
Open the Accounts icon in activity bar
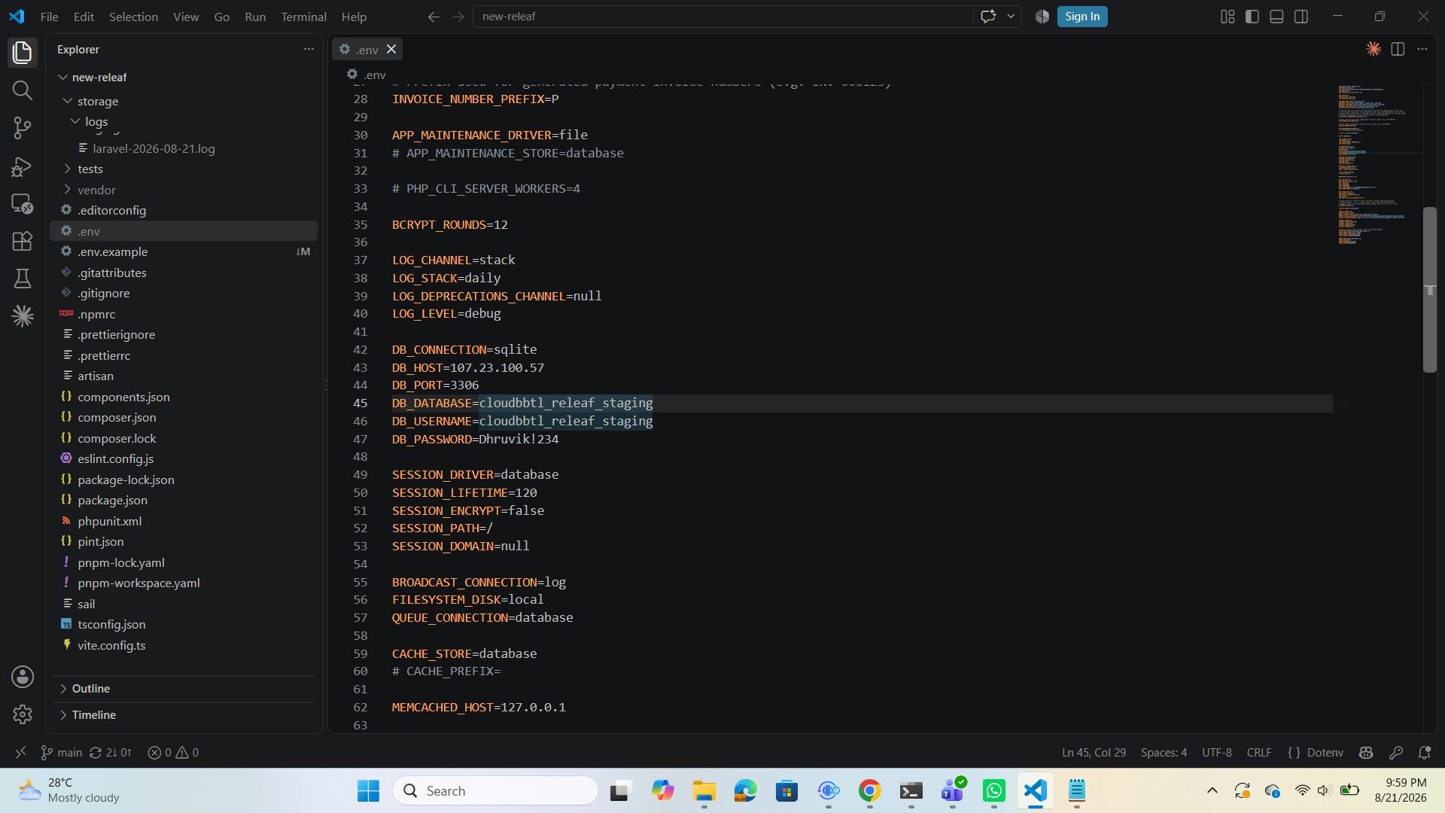23,677
